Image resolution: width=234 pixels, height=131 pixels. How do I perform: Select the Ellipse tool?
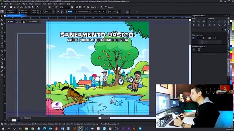(2, 43)
